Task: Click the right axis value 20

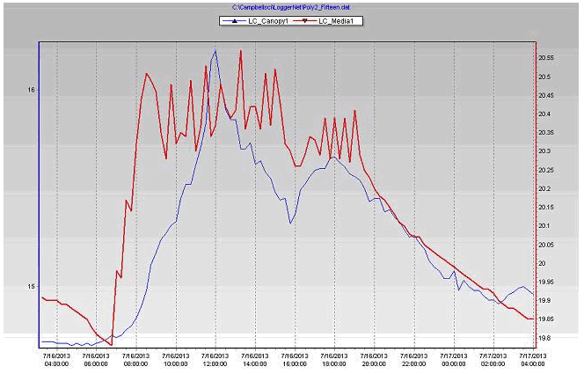Action: pos(542,263)
